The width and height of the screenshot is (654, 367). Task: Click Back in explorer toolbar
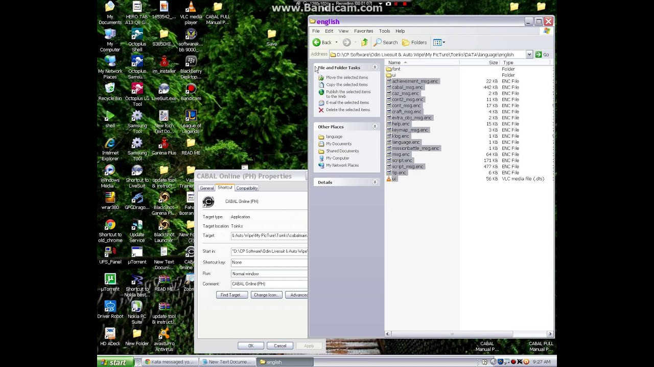322,42
